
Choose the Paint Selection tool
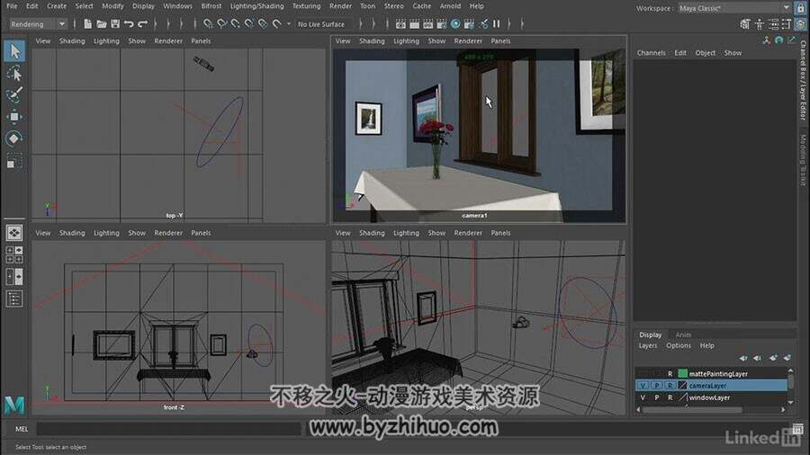point(14,95)
